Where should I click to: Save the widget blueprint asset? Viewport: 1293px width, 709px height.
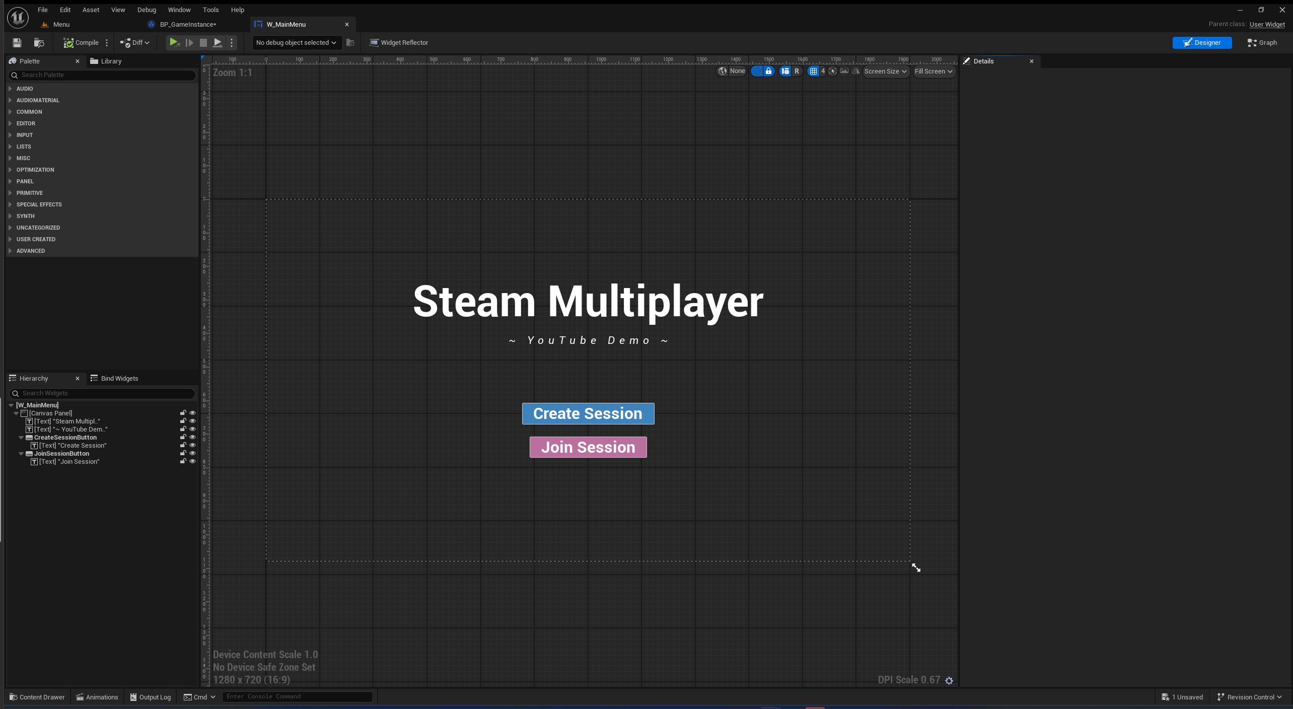click(x=17, y=43)
